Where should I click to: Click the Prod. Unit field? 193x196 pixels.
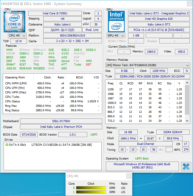point(92,30)
